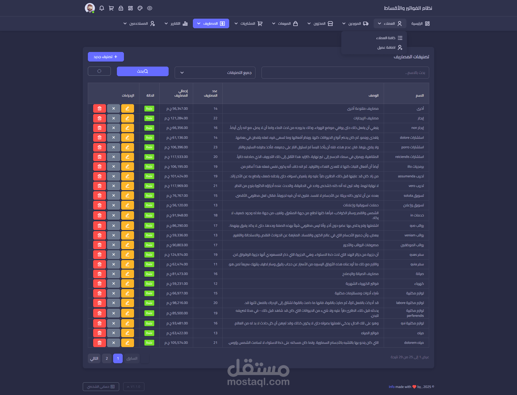
Task: Click the reset refresh icon button
Action: 99,71
